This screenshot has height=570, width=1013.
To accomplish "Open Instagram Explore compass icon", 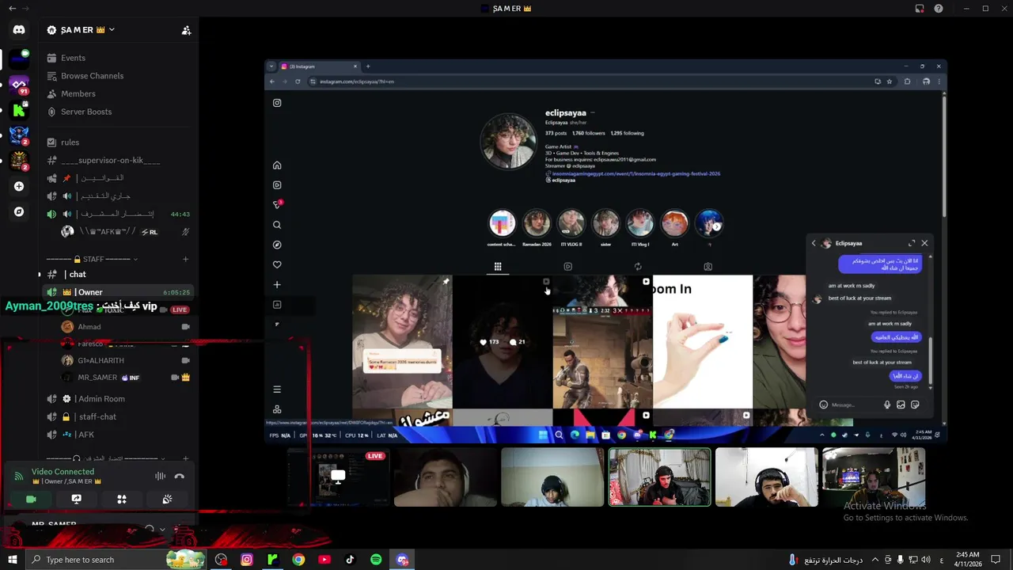I will (x=277, y=245).
